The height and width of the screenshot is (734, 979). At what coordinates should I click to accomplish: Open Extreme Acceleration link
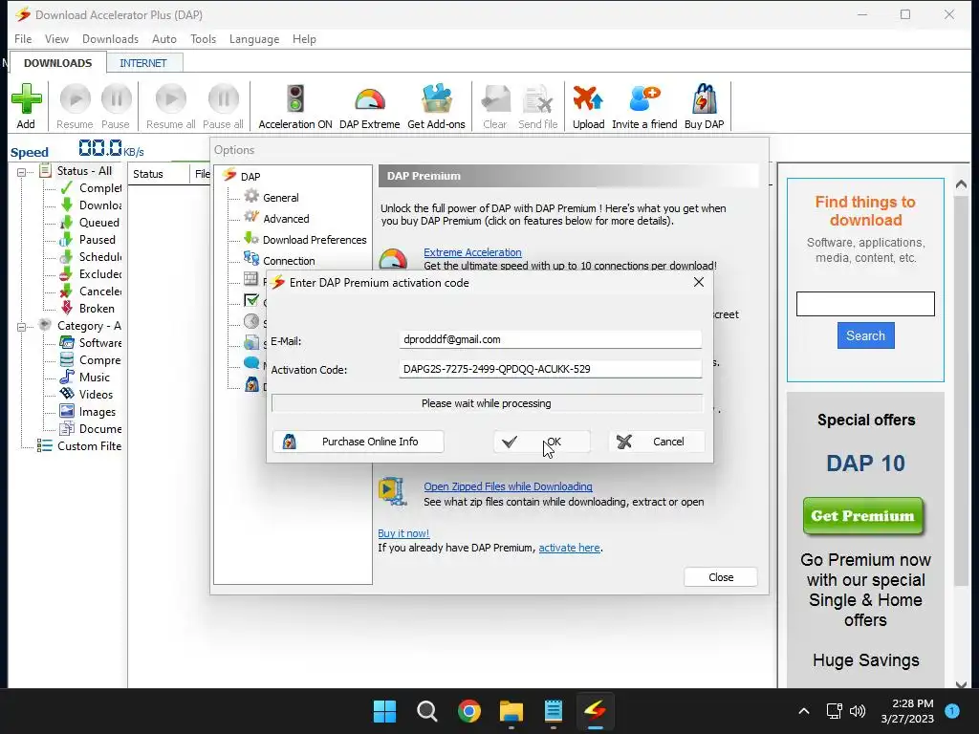click(472, 252)
